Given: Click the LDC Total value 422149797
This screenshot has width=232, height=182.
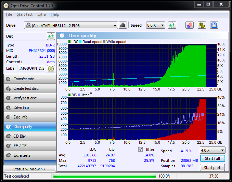Looking at the screenshot, I should click(87, 166).
